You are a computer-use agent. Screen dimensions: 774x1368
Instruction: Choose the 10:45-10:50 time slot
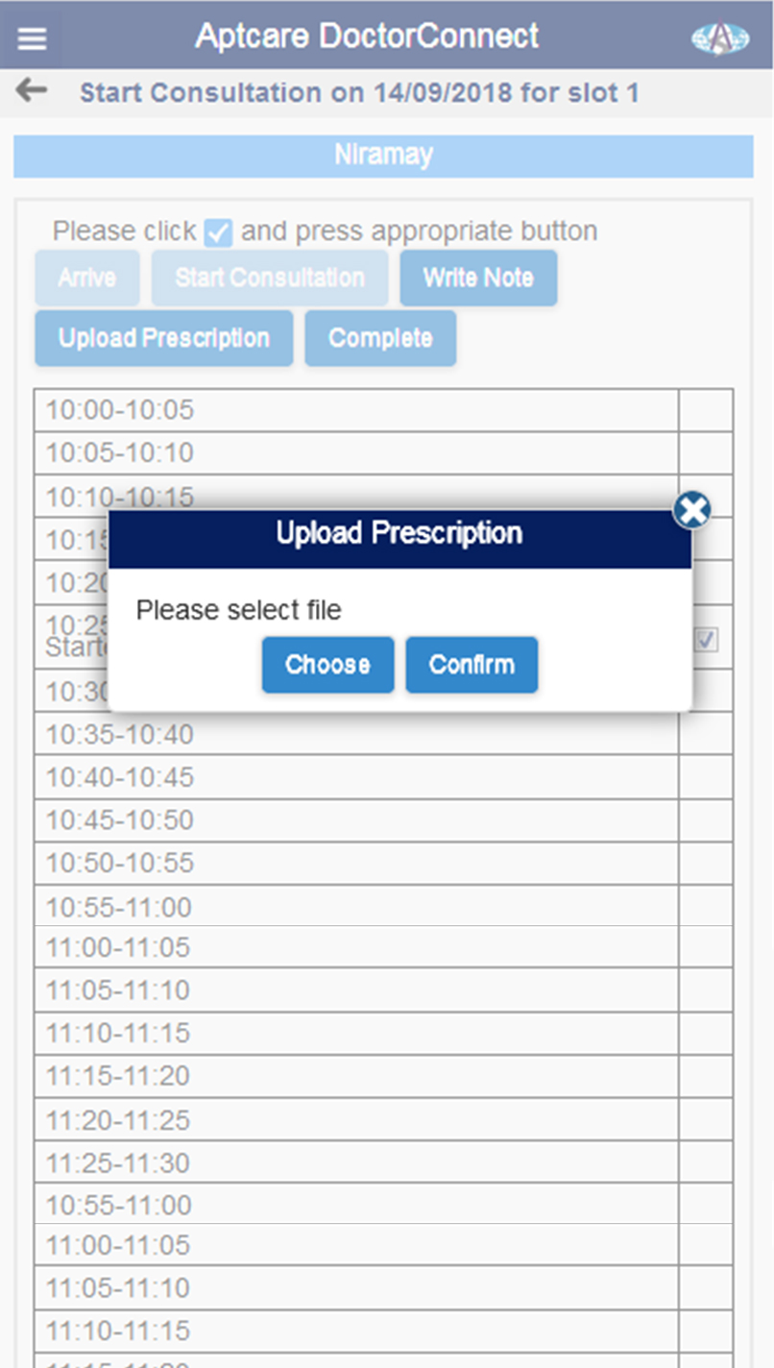click(x=355, y=820)
